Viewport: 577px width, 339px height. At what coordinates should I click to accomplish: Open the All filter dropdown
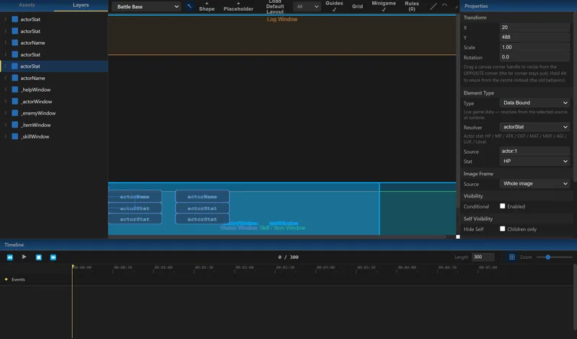click(x=307, y=6)
